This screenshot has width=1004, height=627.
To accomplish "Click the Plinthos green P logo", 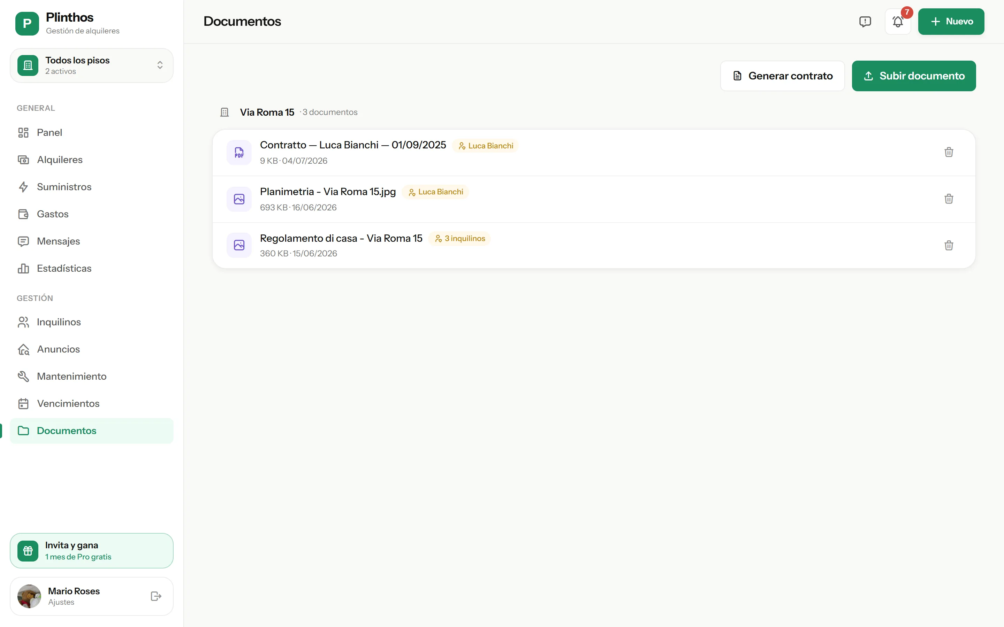I will pos(27,23).
